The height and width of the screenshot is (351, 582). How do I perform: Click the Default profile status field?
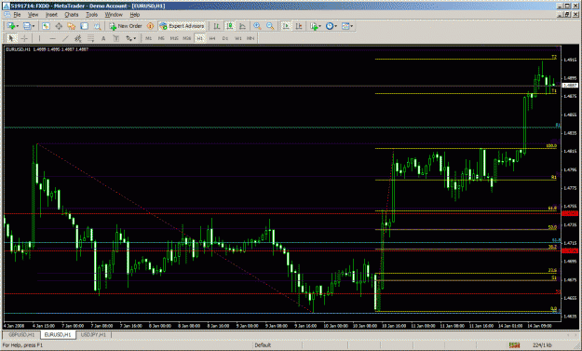(x=277, y=345)
